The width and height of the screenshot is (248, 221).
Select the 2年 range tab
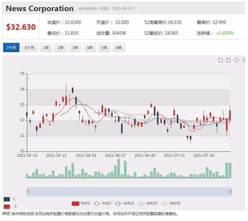tap(60, 47)
